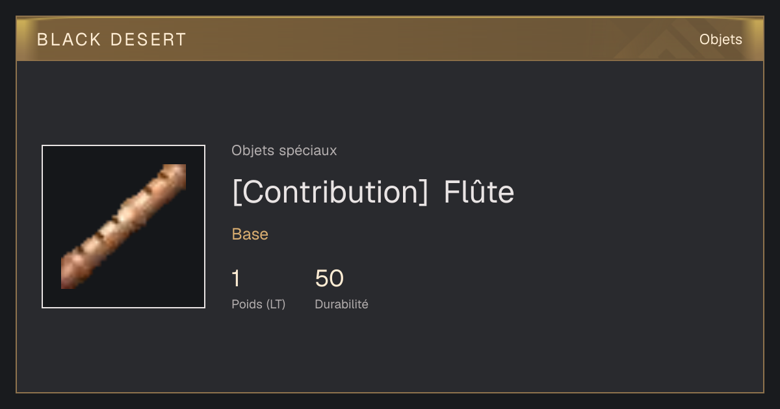The width and height of the screenshot is (780, 409).
Task: Open the Objets link in header
Action: tap(720, 40)
